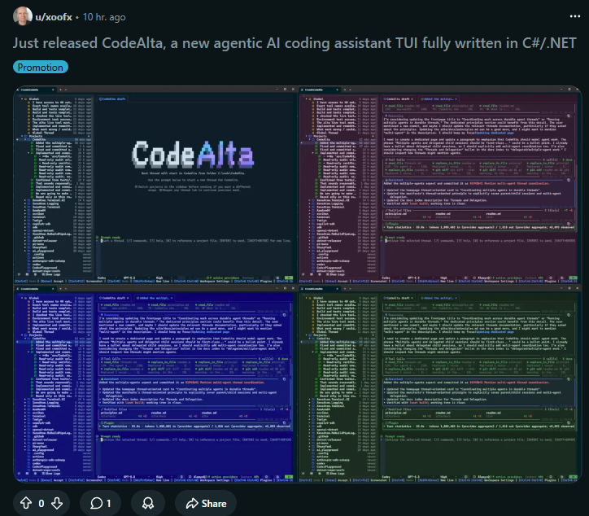Downvote the CodeAlta post
The width and height of the screenshot is (589, 516).
pos(57,503)
